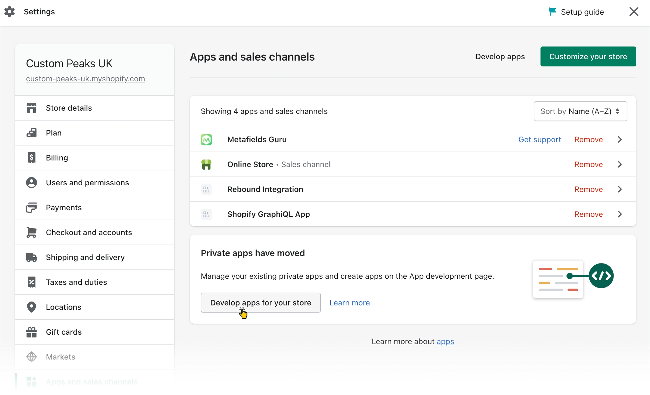The height and width of the screenshot is (395, 650).
Task: Click the Users and permissions avatar icon
Action: pyautogui.click(x=31, y=183)
